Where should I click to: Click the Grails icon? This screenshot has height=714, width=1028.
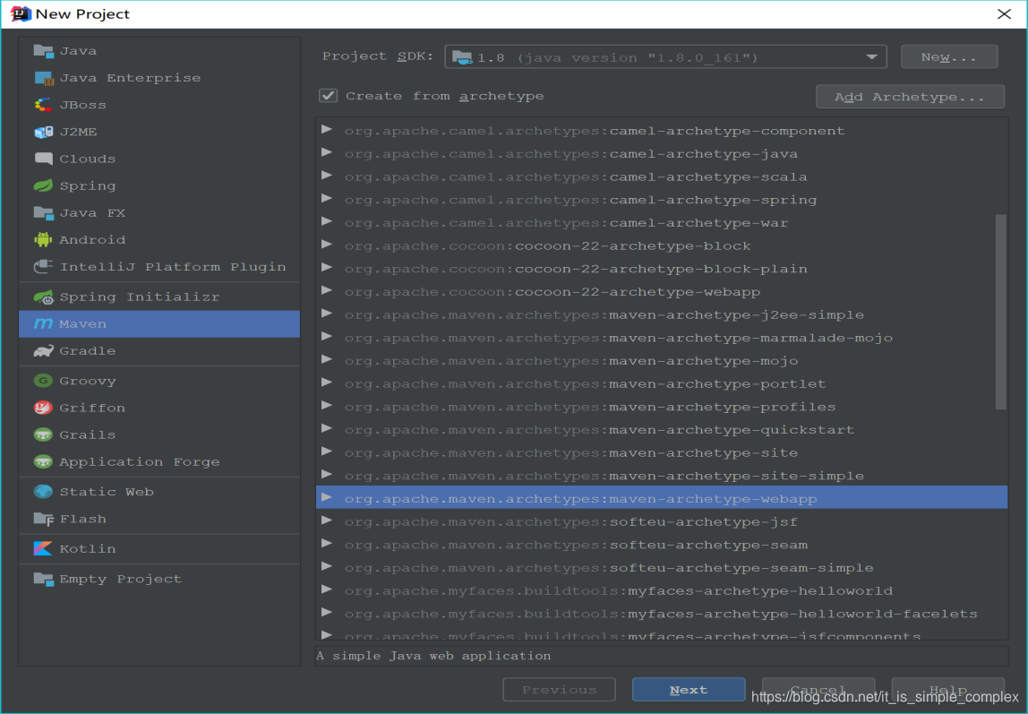(x=43, y=434)
